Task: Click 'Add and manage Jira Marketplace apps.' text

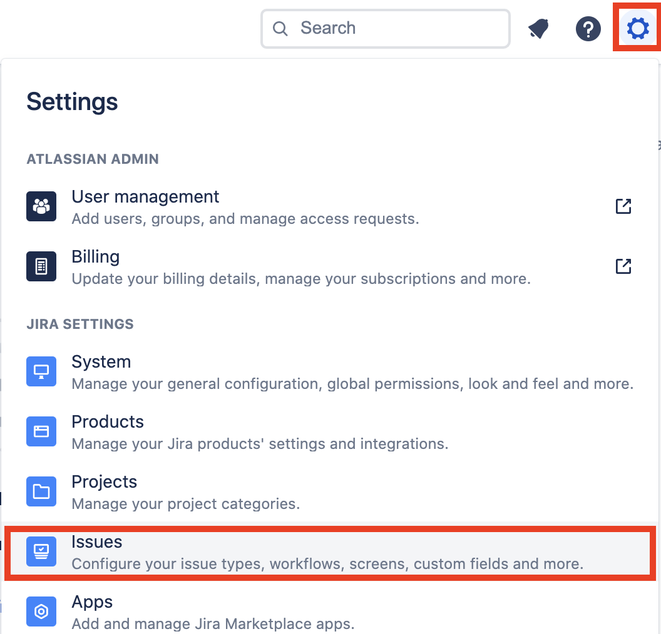Action: 213,624
